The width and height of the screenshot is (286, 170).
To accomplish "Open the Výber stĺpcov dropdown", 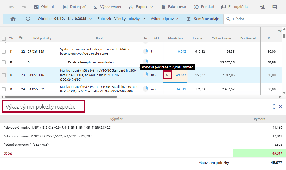I will click(164, 19).
